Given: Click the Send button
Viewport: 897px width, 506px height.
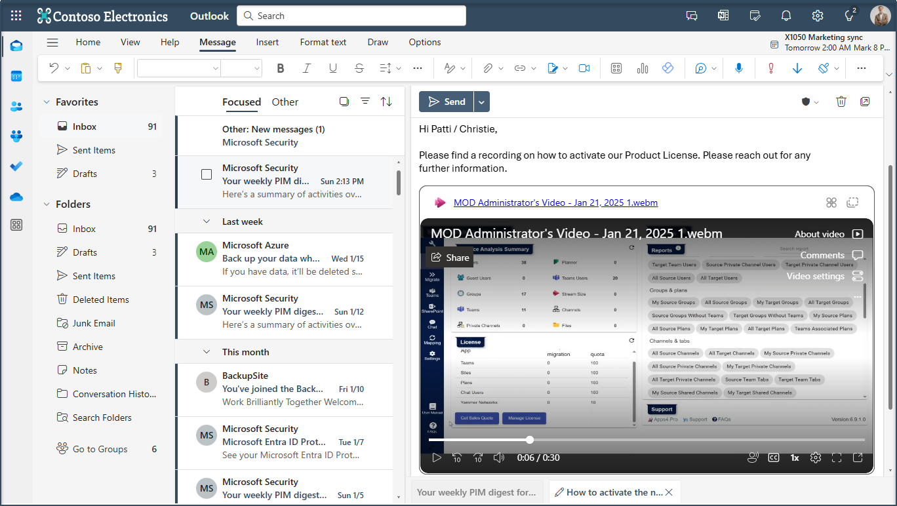Looking at the screenshot, I should point(447,102).
